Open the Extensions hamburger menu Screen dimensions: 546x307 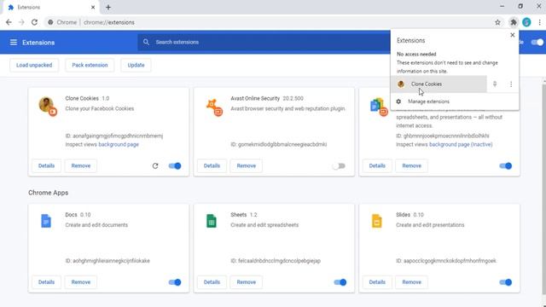[x=14, y=43]
